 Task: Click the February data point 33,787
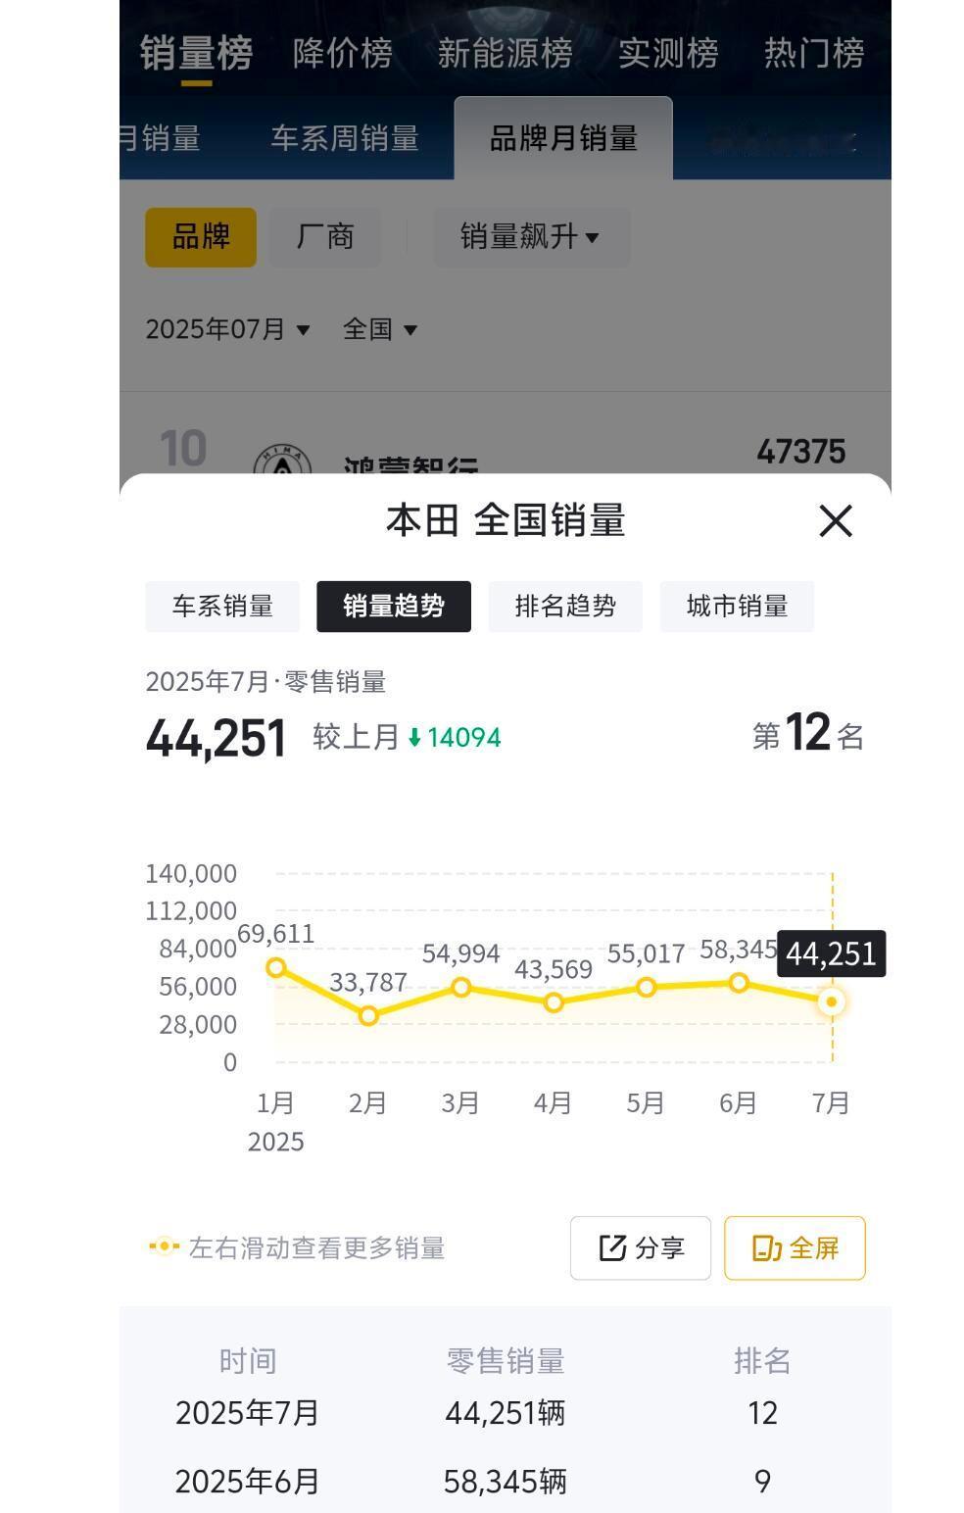pyautogui.click(x=368, y=1015)
